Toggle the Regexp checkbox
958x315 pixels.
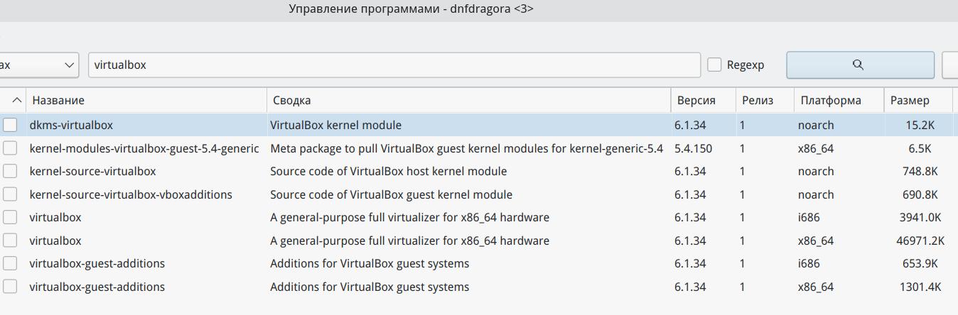tap(715, 65)
